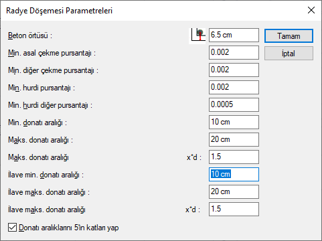Select the Beton örtüsü value field

(x=234, y=35)
